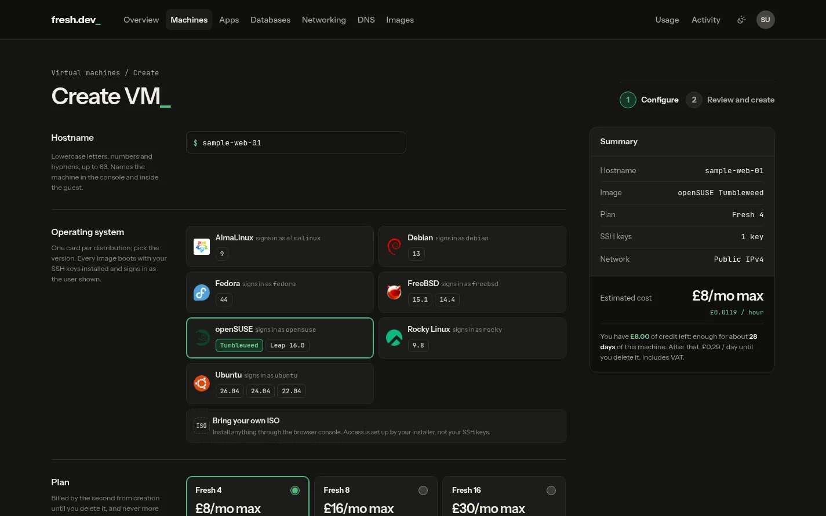Open the Usage page link
Screen dimensions: 826x516
(667, 20)
